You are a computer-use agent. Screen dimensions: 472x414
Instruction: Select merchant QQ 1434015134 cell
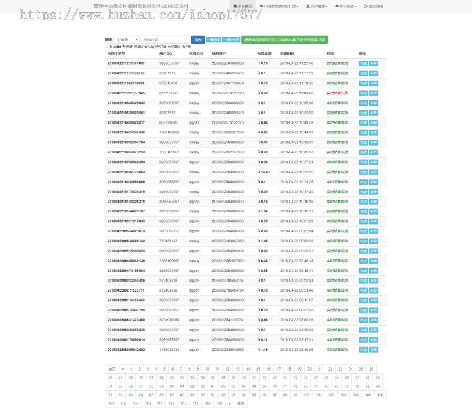(x=169, y=350)
